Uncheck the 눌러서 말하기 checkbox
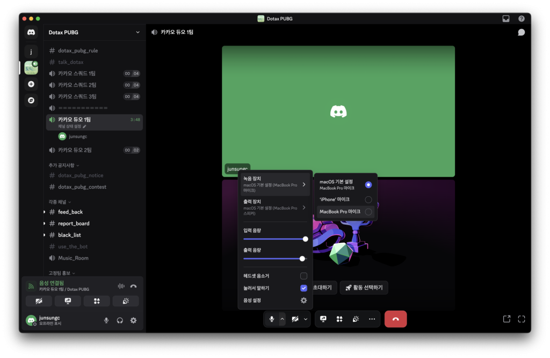This screenshot has height=358, width=550. (303, 288)
